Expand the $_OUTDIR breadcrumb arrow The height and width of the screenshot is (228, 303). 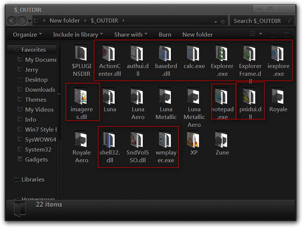point(123,21)
